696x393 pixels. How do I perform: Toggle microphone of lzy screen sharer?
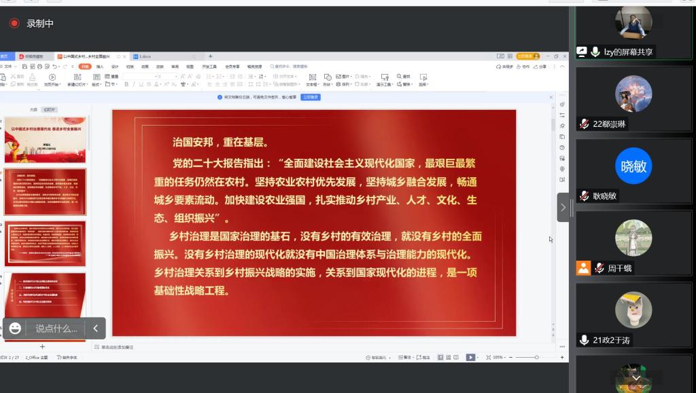tap(595, 52)
